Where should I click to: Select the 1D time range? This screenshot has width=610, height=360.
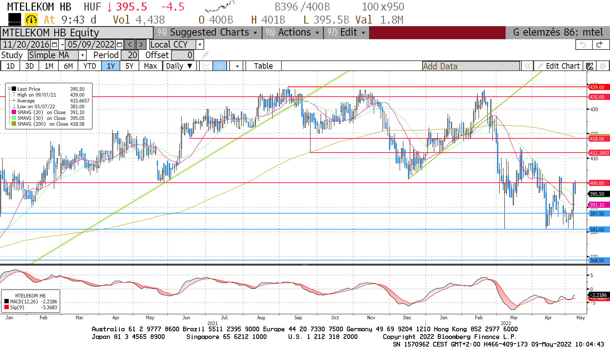point(11,66)
